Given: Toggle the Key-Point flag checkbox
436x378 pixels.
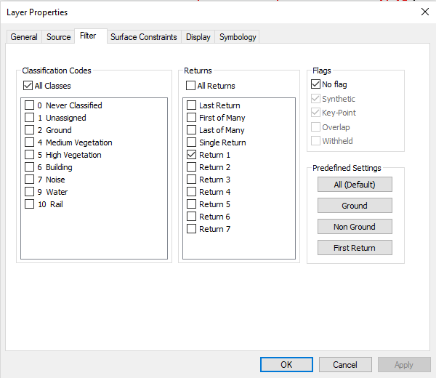Looking at the screenshot, I should pyautogui.click(x=315, y=113).
